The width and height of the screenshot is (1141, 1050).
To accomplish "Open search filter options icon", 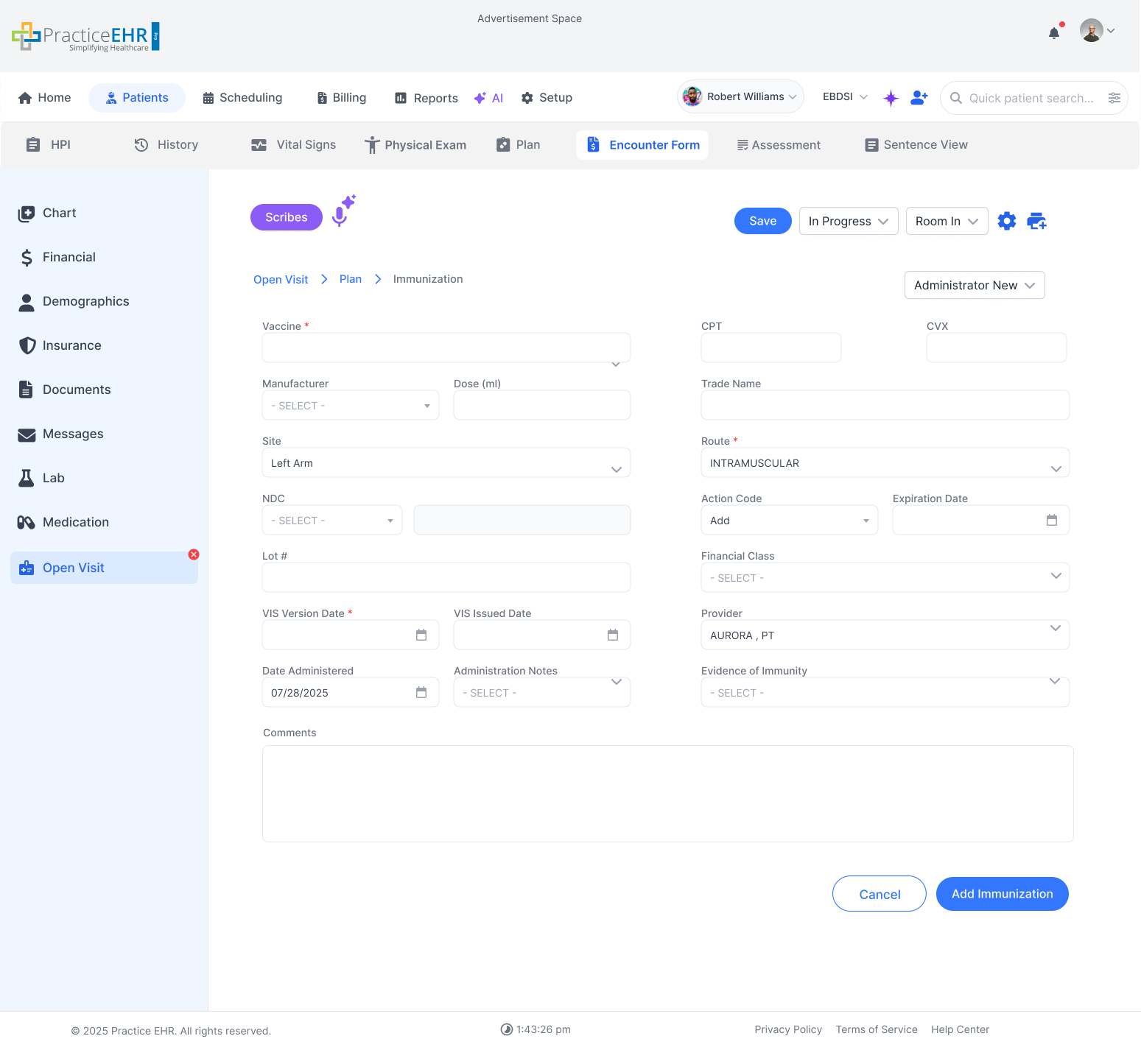I will tap(1114, 98).
